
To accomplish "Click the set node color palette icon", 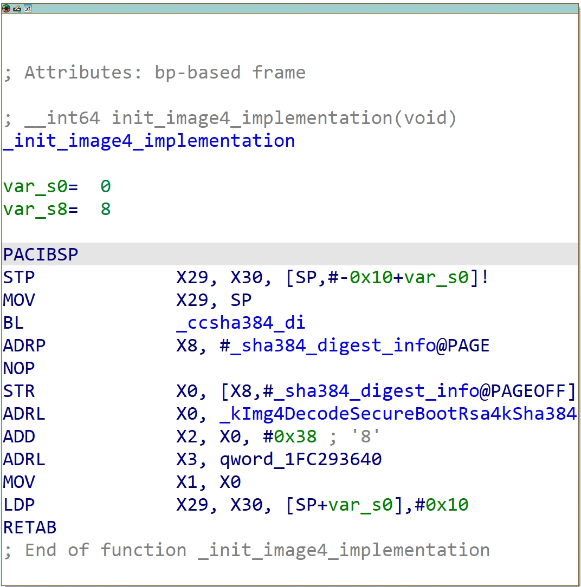I will 7,9.
